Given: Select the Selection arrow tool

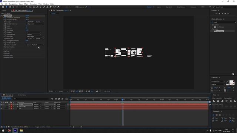Looking at the screenshot, I should pyautogui.click(x=7, y=7).
